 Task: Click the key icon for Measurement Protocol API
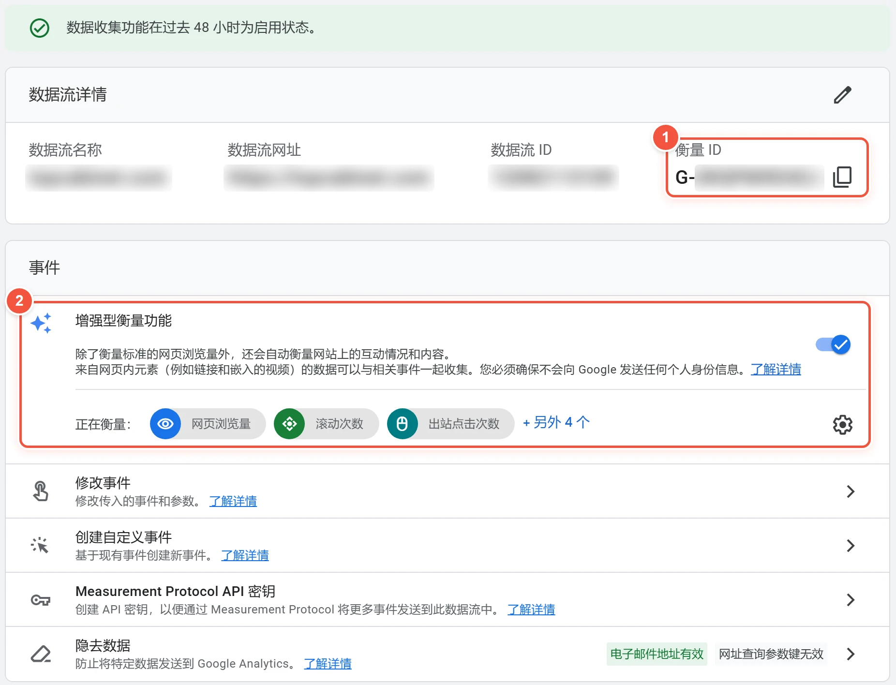pyautogui.click(x=41, y=600)
